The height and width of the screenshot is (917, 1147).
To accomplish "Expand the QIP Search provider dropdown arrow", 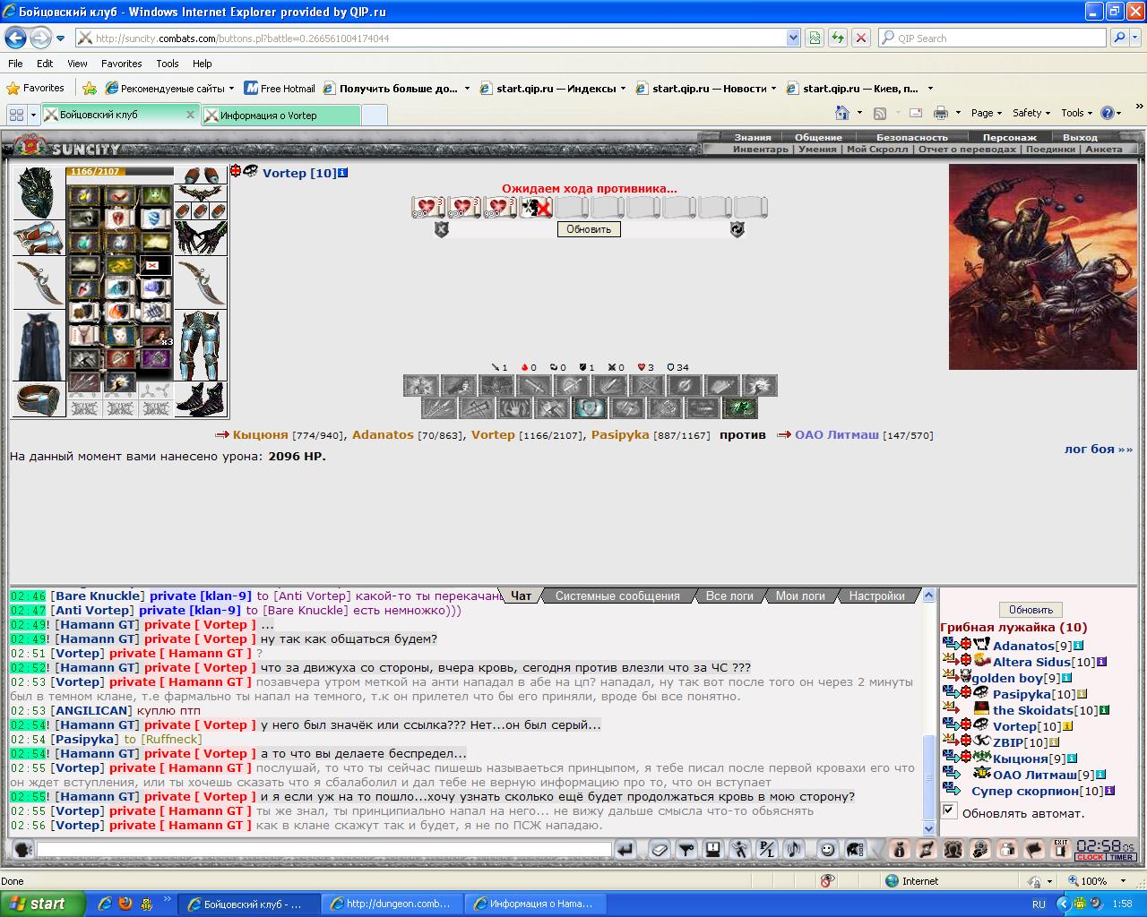I will pyautogui.click(x=1135, y=38).
